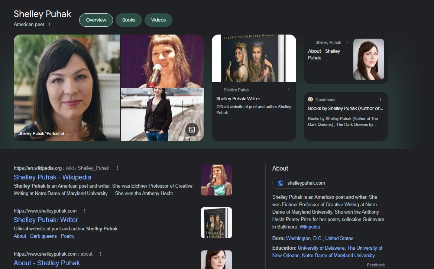Open the About - Shelley Puhak search result
Screen dimensions: 434x269
47,263
